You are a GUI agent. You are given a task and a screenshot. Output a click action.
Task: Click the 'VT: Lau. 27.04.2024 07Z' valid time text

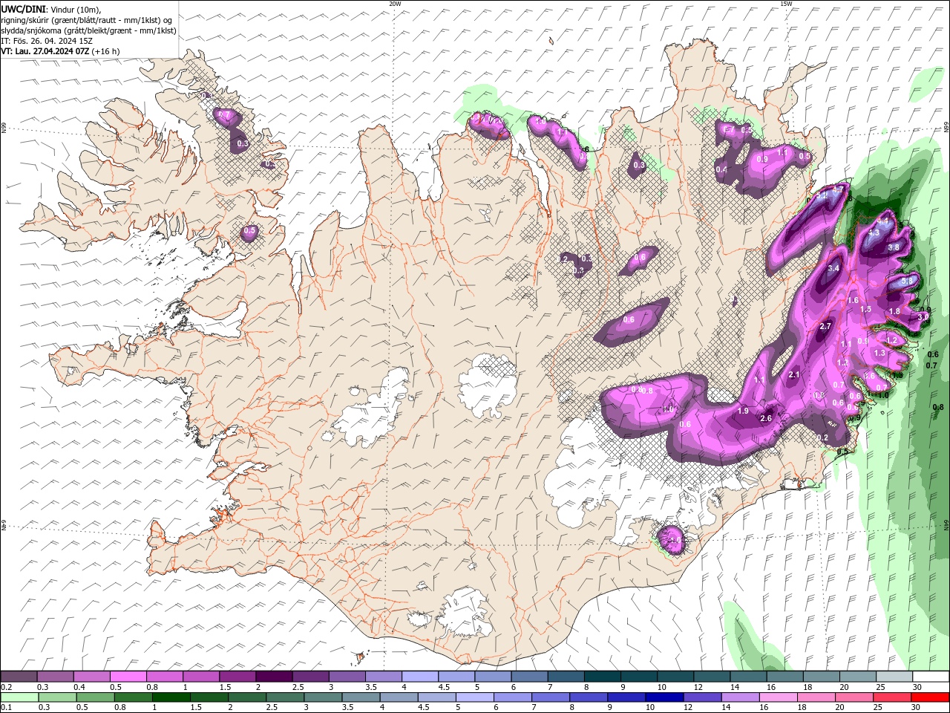[x=45, y=51]
